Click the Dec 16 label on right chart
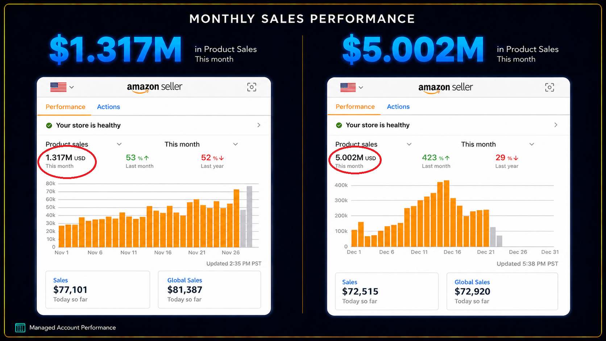 452,252
